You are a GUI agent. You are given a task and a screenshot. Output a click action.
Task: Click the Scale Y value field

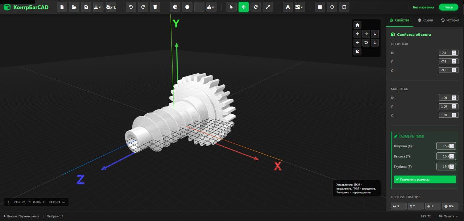[x=448, y=106]
